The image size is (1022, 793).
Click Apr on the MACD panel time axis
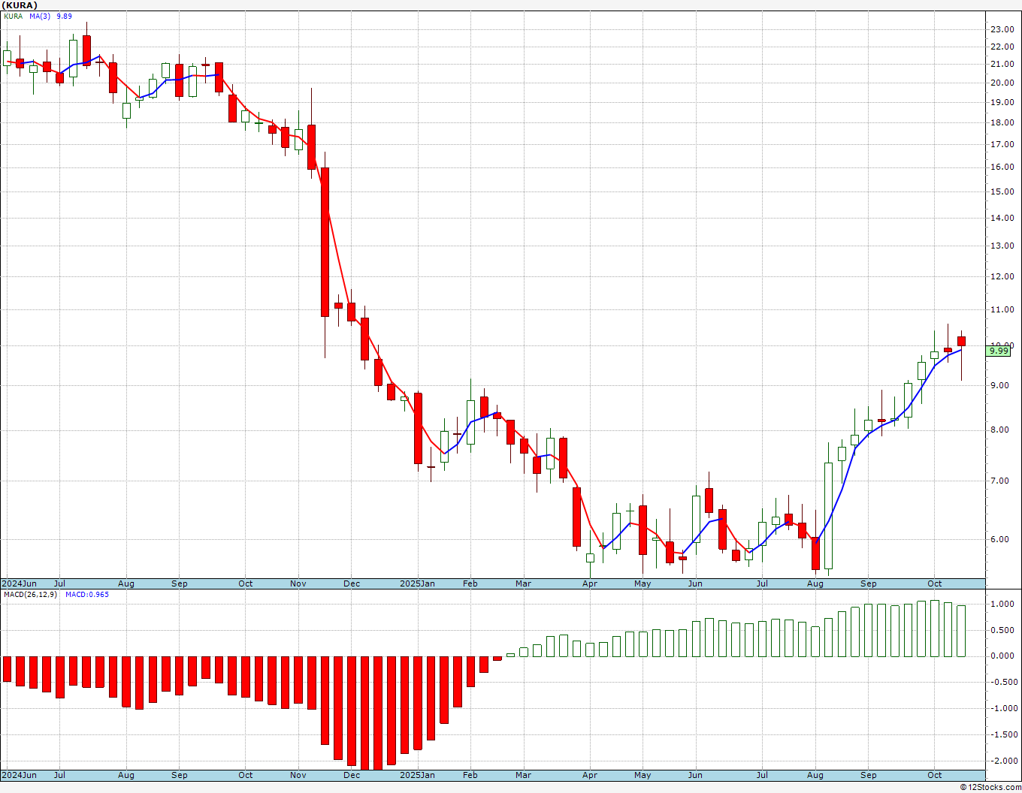pos(590,775)
